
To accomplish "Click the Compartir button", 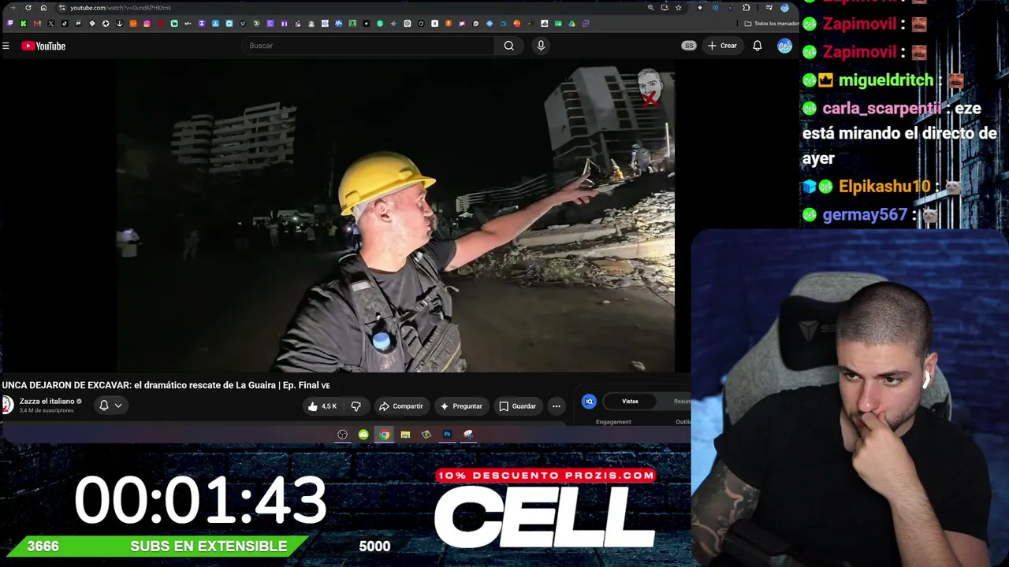I will (x=401, y=406).
